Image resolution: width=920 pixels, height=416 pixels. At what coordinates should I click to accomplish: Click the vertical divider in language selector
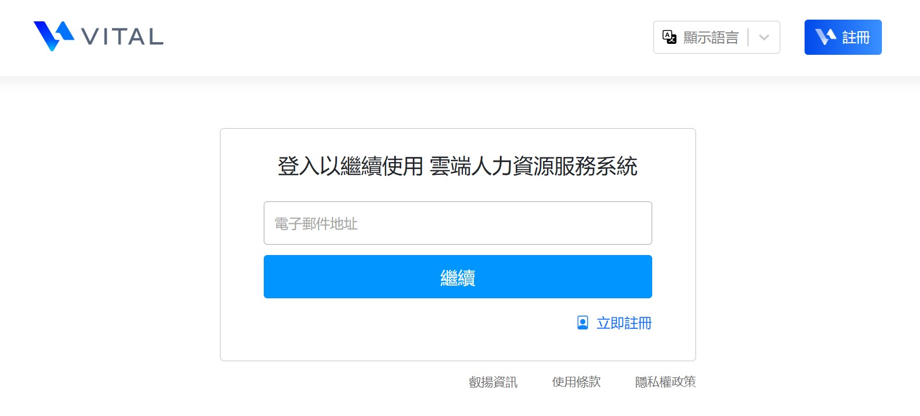tap(748, 38)
